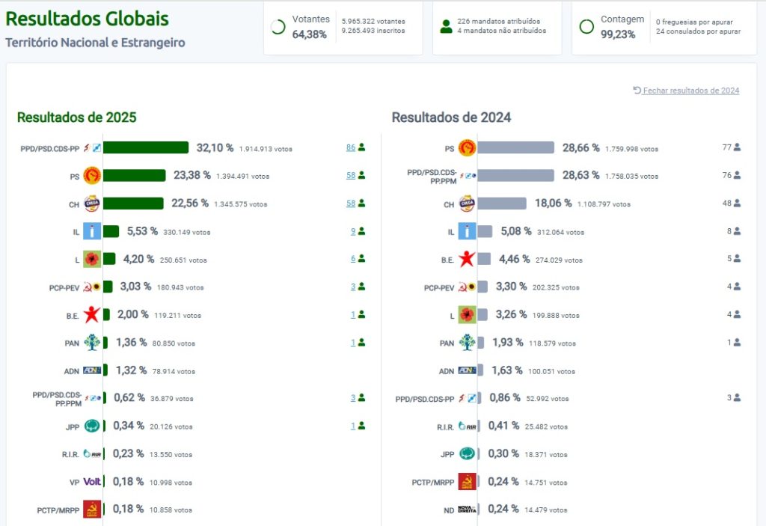Close the 2024 results comparison
The image size is (766, 526).
pos(686,91)
